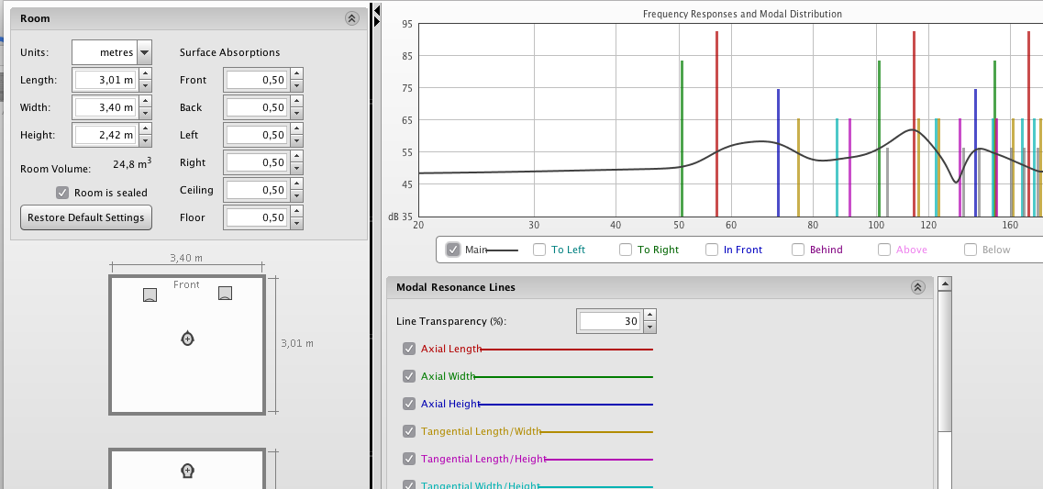Click right speaker icon in room plan
Viewport: 1043px width, 489px height.
[225, 293]
